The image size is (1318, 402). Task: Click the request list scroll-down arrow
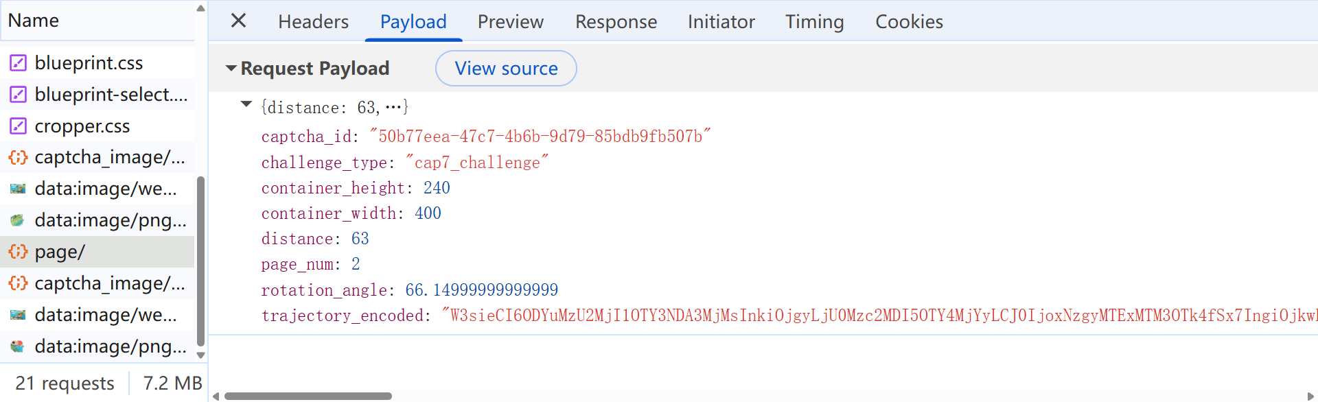tap(200, 355)
